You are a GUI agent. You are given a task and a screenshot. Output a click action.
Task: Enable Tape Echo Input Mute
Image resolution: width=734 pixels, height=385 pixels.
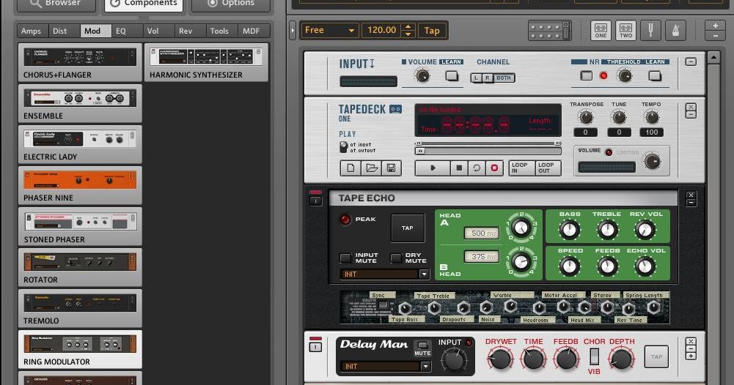tap(345, 258)
